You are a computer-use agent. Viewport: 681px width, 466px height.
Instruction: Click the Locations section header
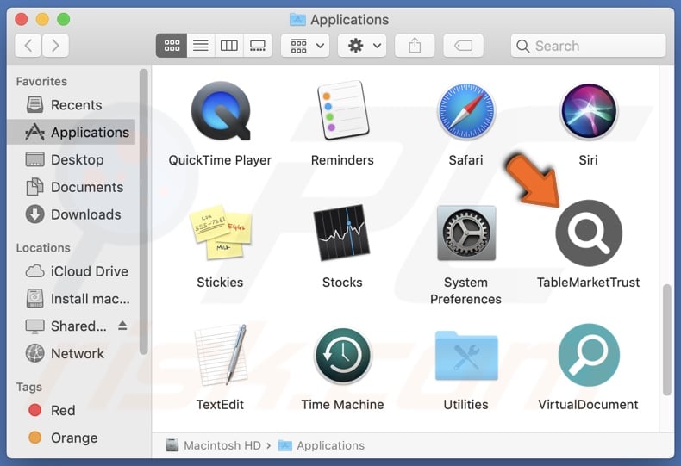click(43, 248)
